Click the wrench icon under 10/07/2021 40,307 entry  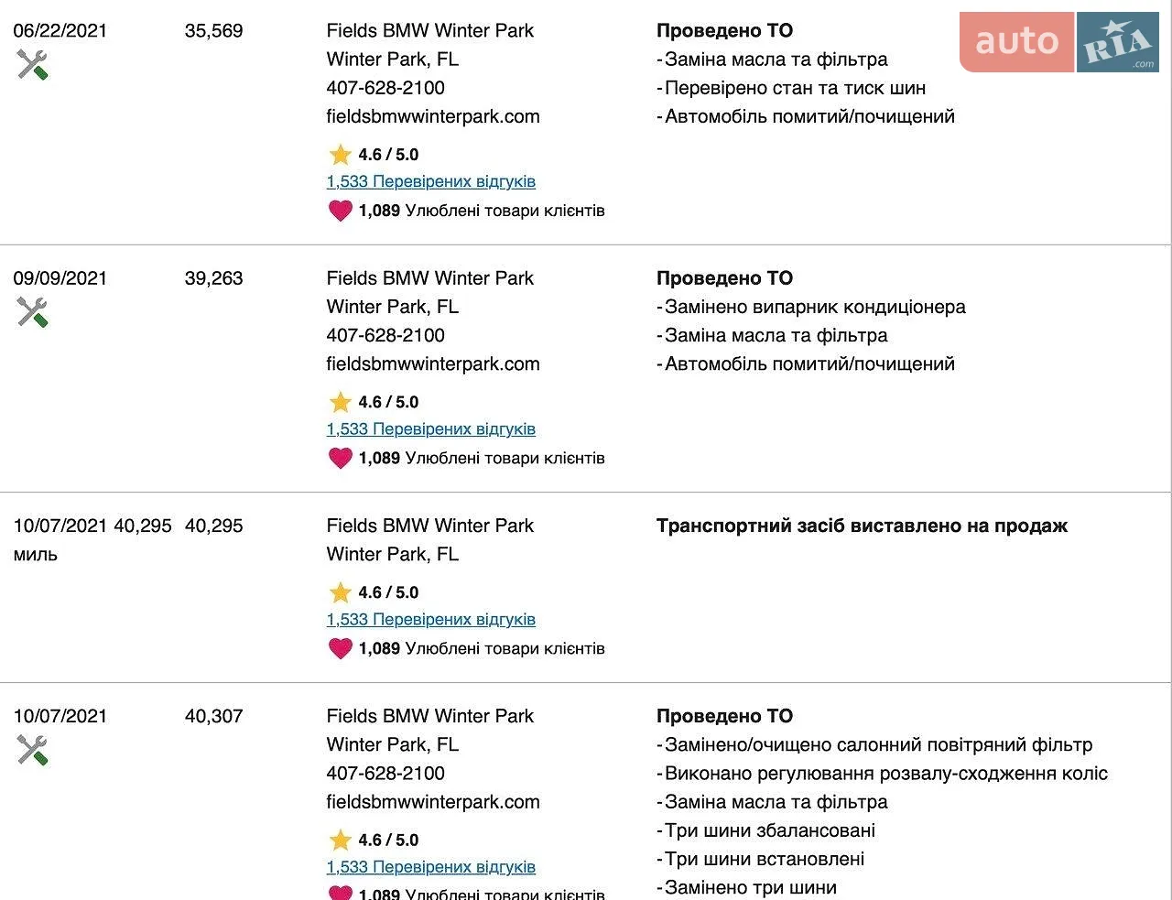point(32,750)
